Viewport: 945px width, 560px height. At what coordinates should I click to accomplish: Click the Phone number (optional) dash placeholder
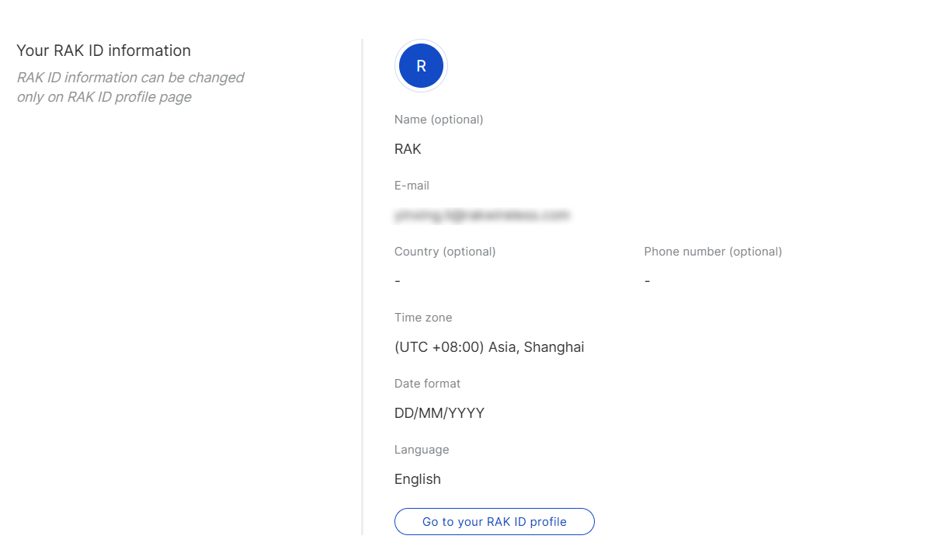[647, 280]
